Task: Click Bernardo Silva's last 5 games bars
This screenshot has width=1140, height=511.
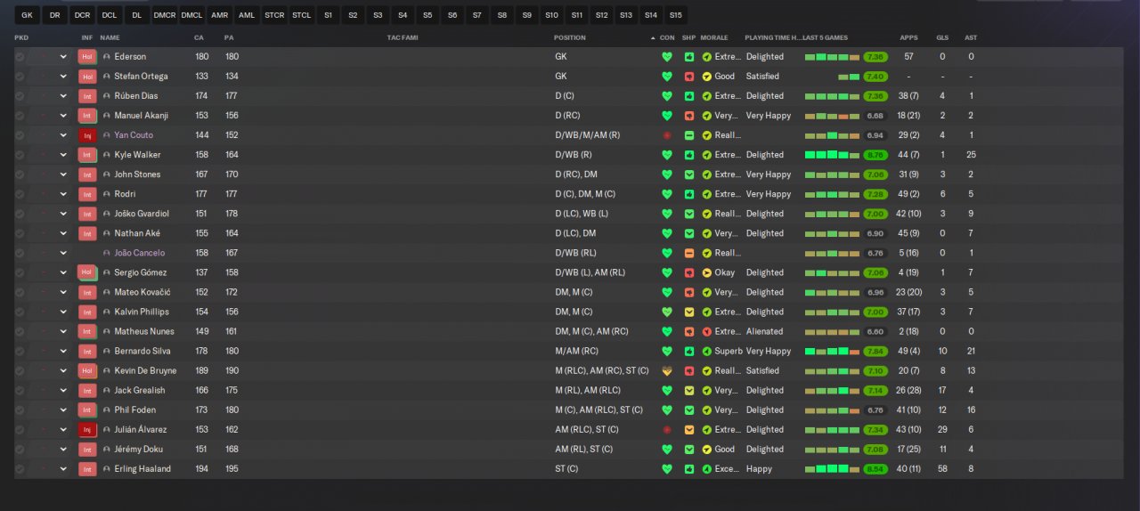Action: [832, 351]
